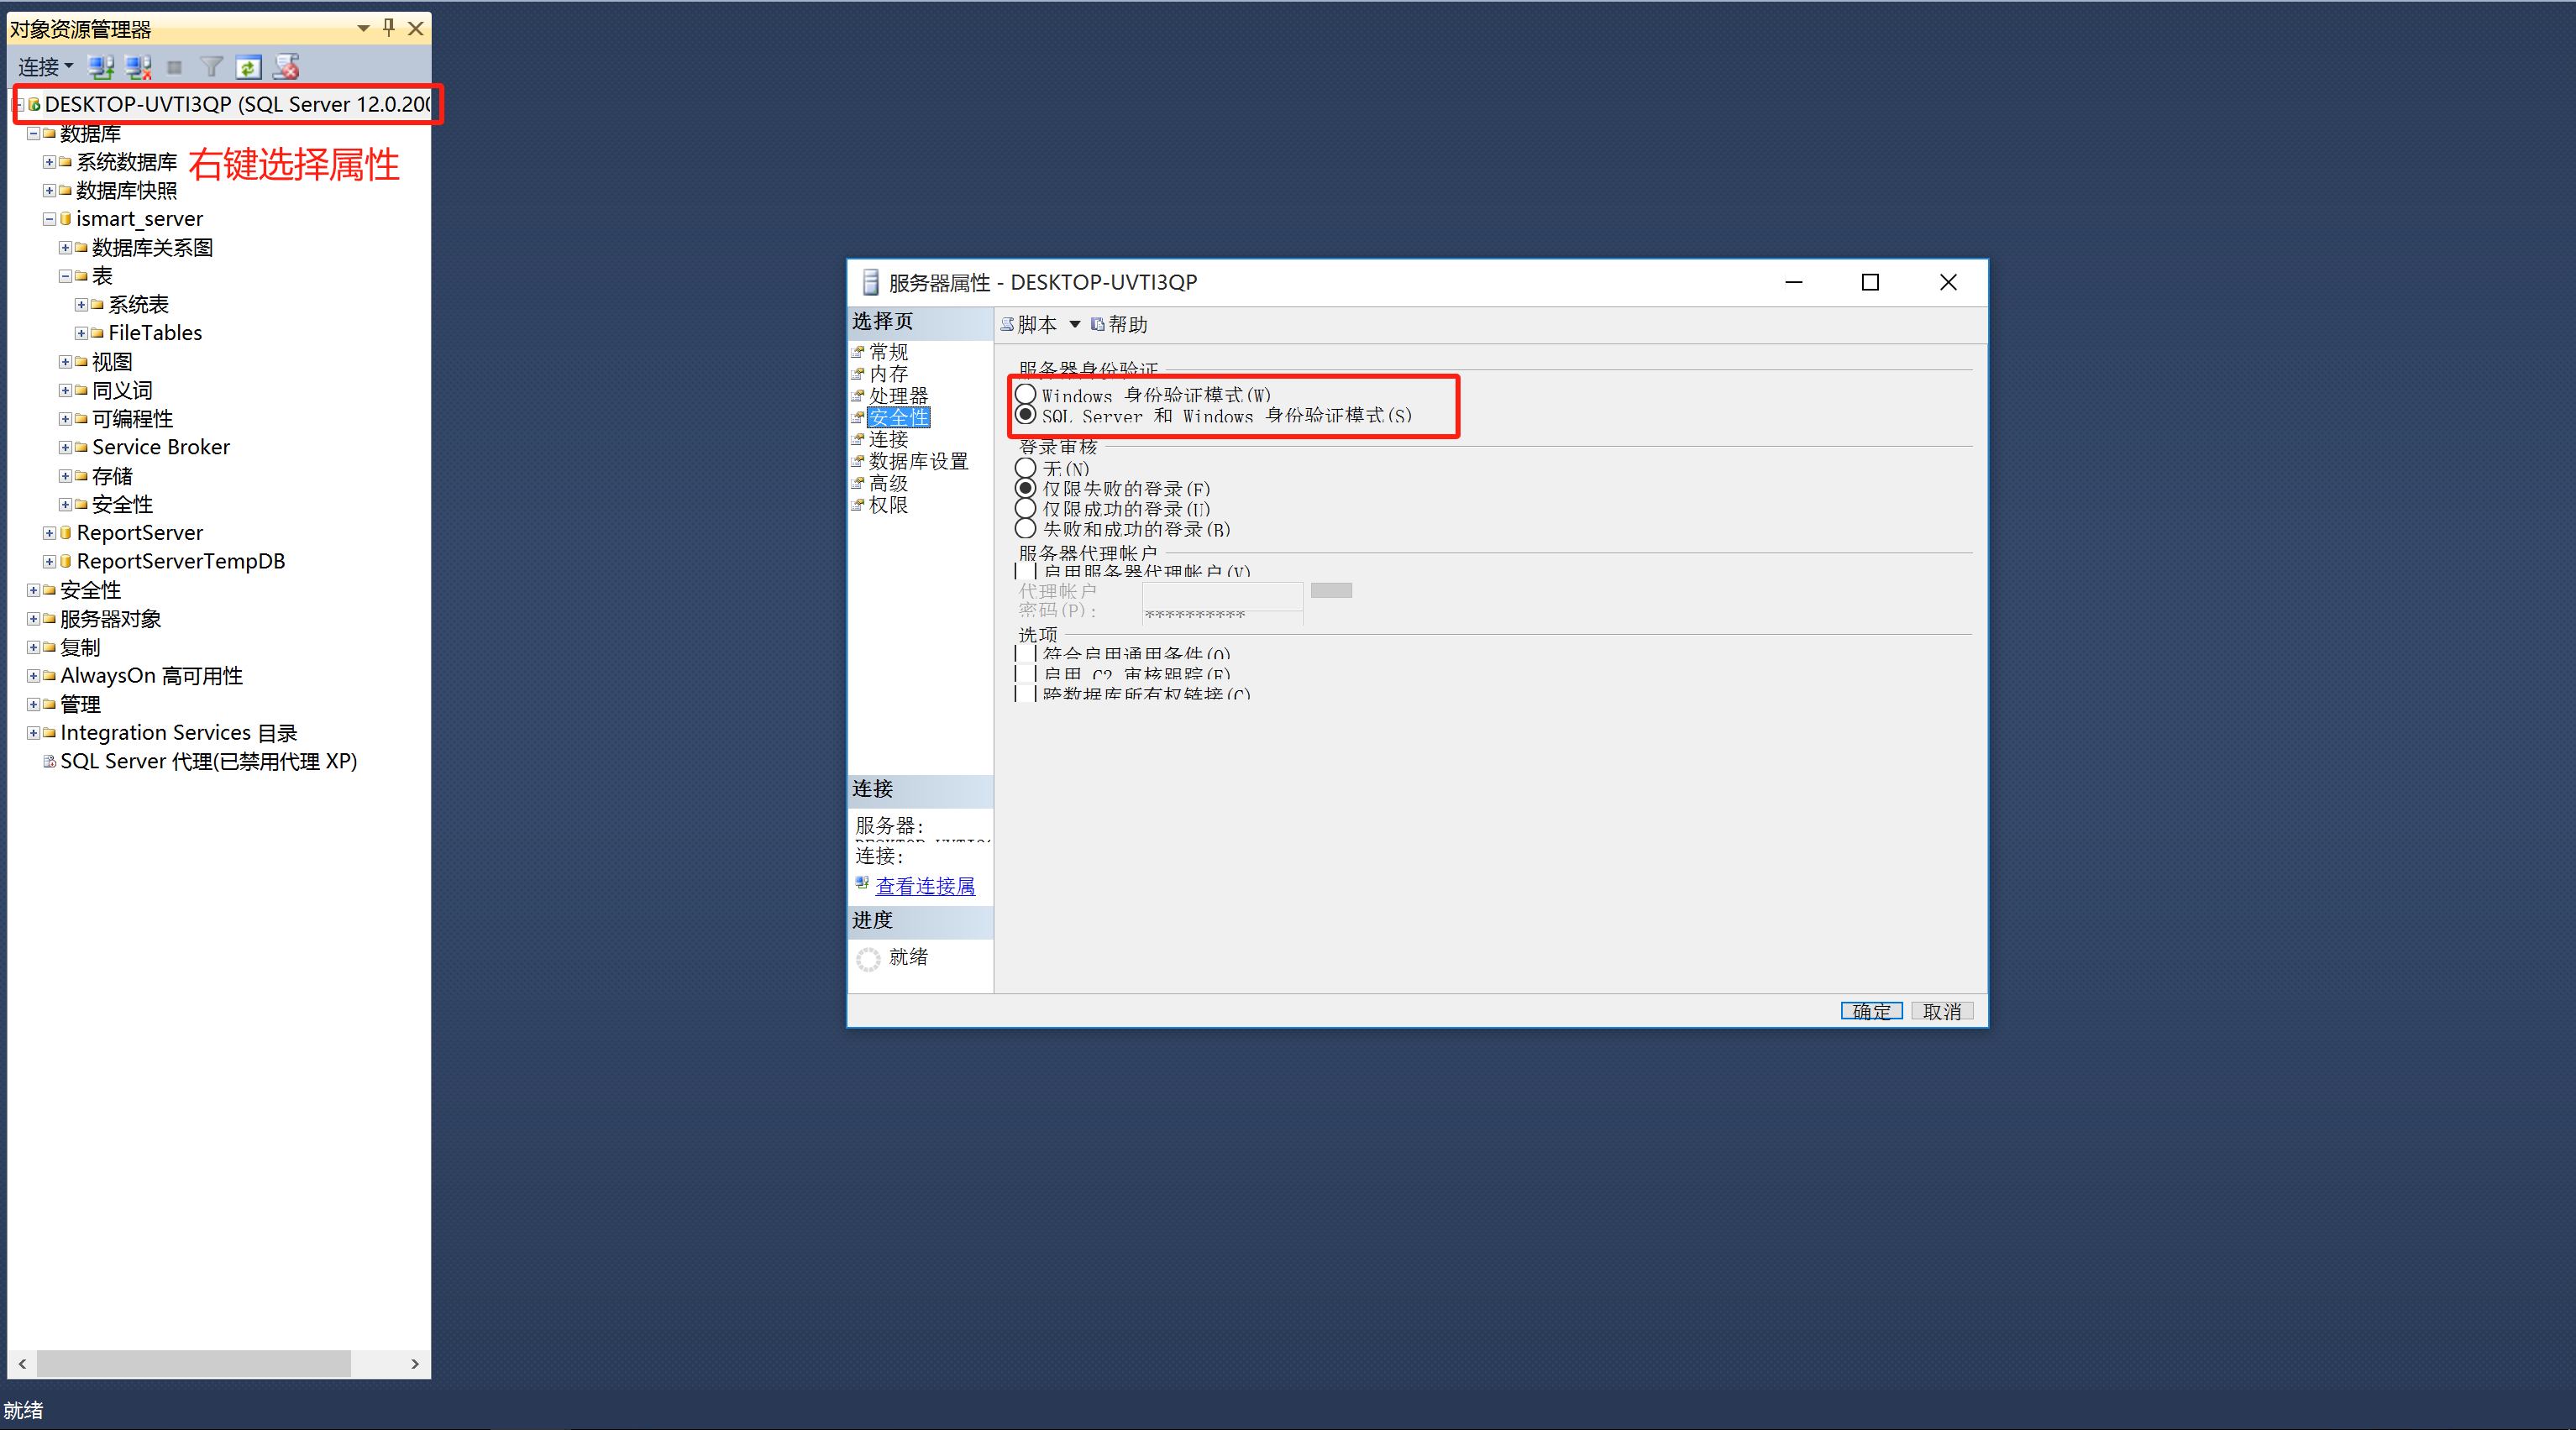Viewport: 2576px width, 1430px height.
Task: Click the Object Explorer horizontal scrollbar thumb
Action: [193, 1364]
